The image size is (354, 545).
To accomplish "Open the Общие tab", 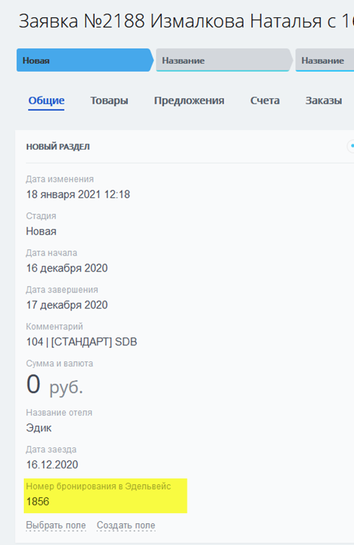I will coord(46,101).
